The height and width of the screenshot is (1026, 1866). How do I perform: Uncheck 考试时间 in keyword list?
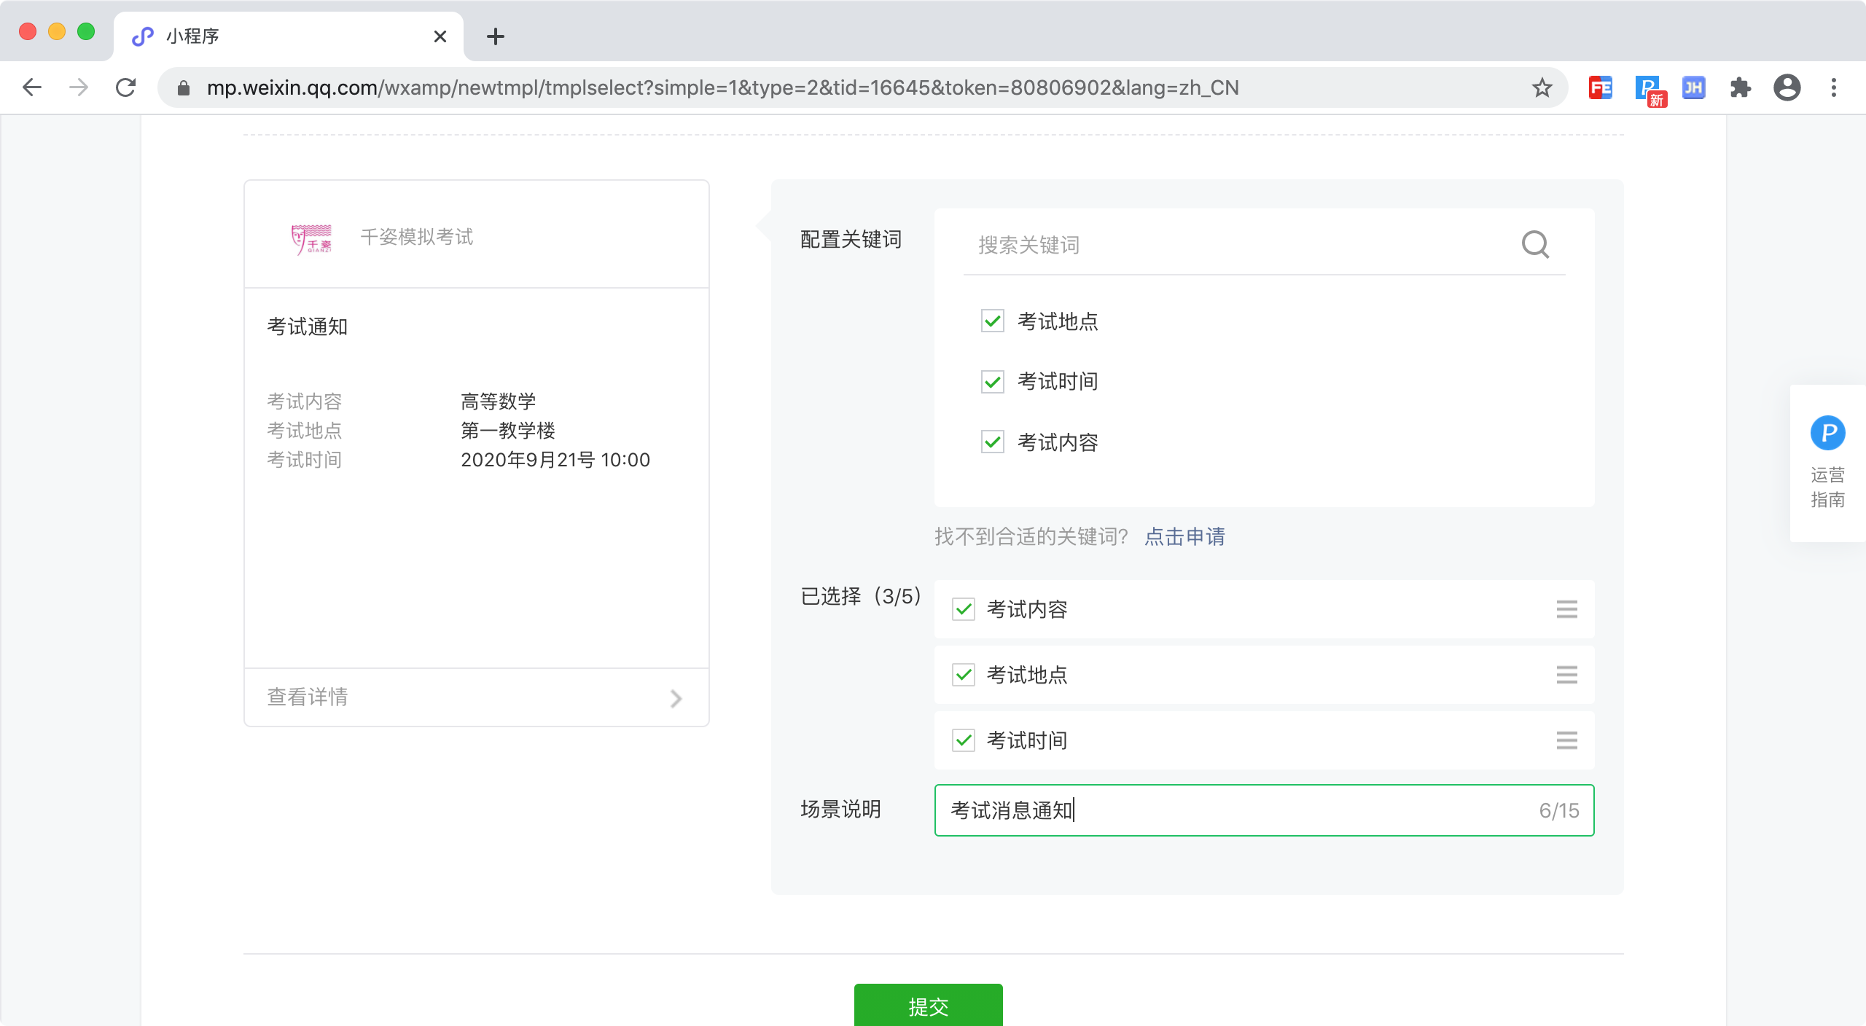(992, 382)
